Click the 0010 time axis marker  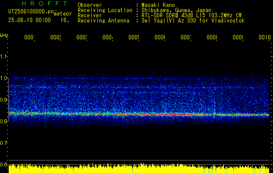[x=264, y=37]
